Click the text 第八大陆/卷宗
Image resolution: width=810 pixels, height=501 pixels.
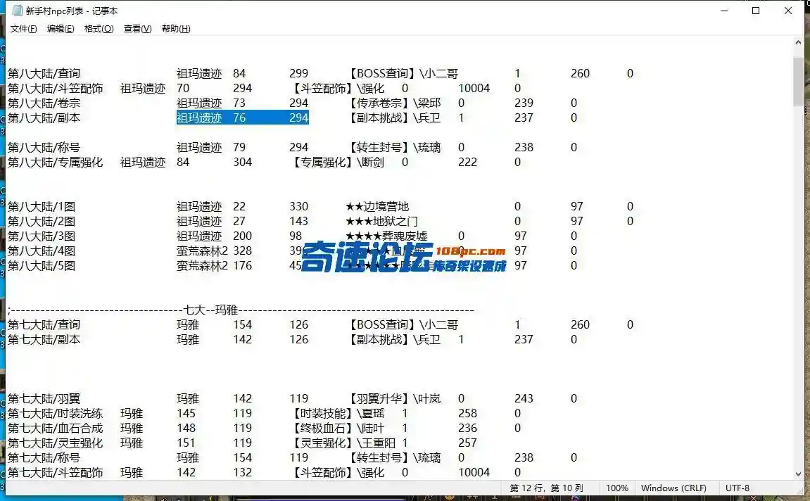coord(44,103)
